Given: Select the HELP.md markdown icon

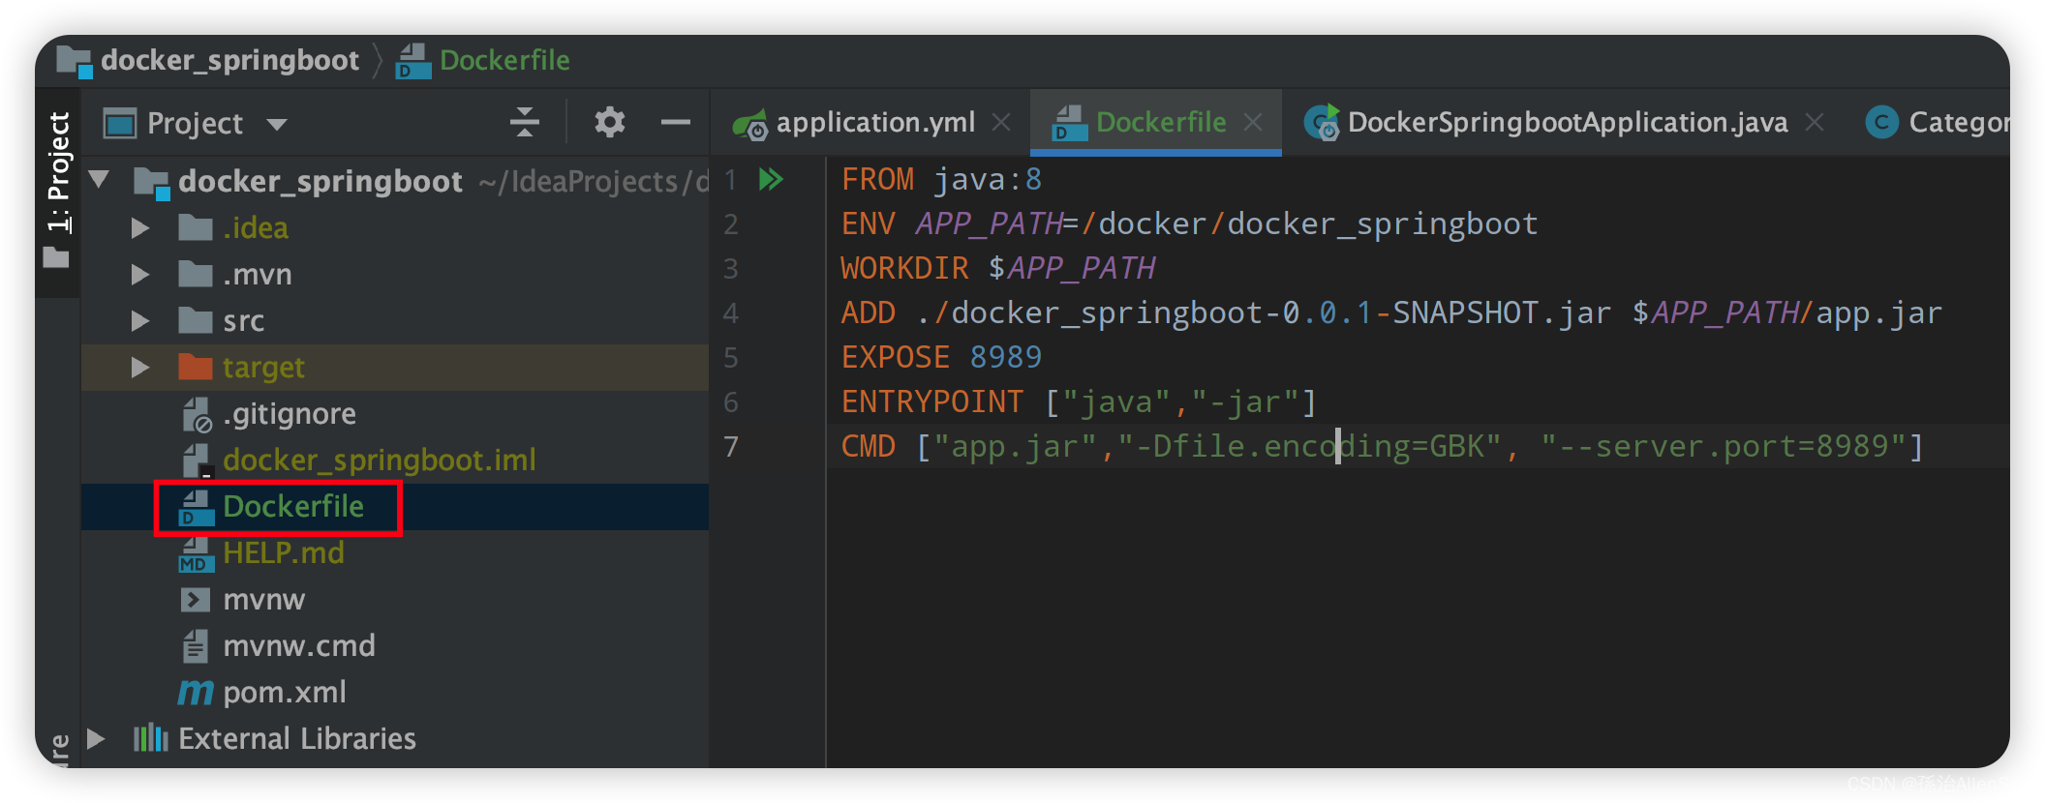Looking at the screenshot, I should tap(197, 553).
